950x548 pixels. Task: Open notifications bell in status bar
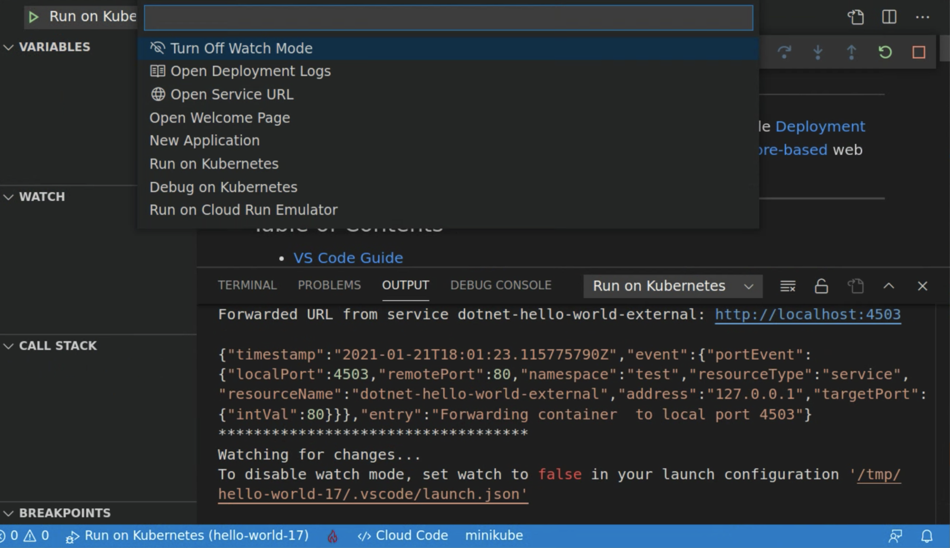pos(927,536)
